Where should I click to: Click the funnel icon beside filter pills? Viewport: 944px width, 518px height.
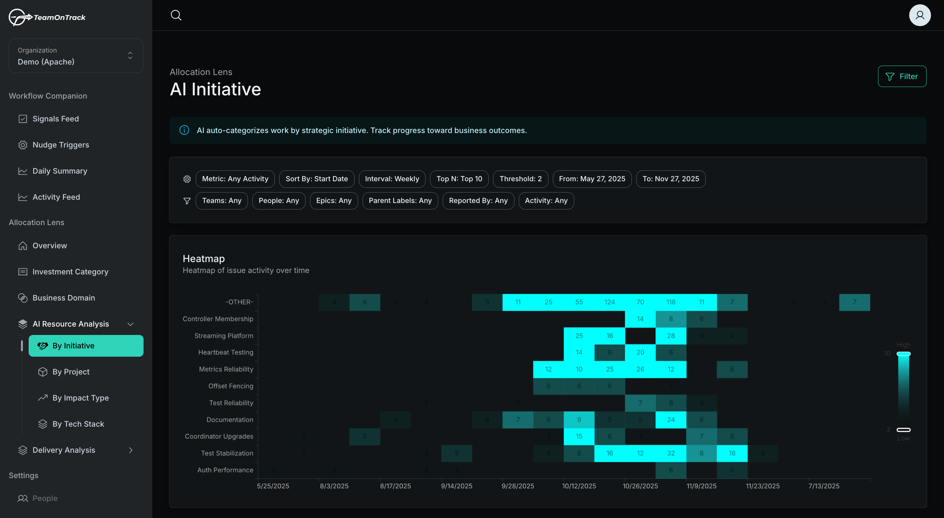pyautogui.click(x=187, y=201)
